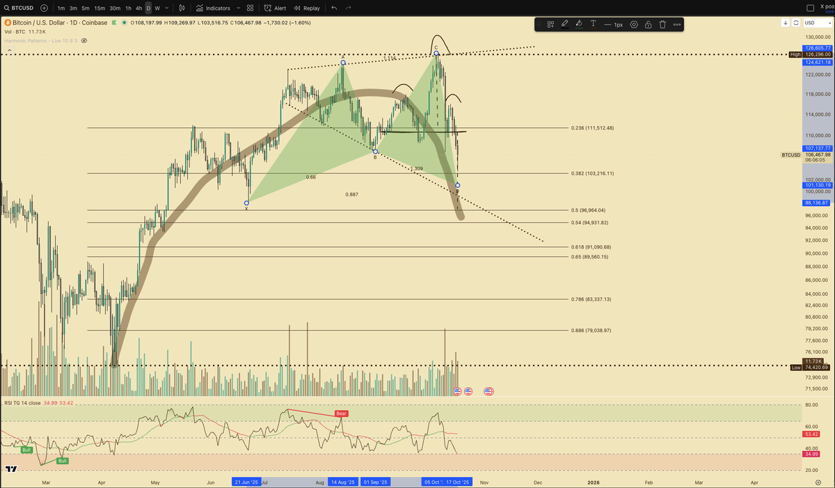Viewport: 835px width, 488px height.
Task: Select the 30m timeframe
Action: point(115,8)
